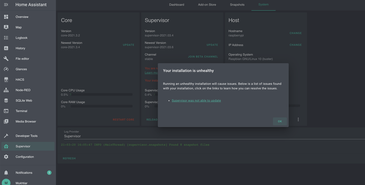This screenshot has width=365, height=185.
Task: Change the raspberrypi hostname
Action: [x=295, y=33]
